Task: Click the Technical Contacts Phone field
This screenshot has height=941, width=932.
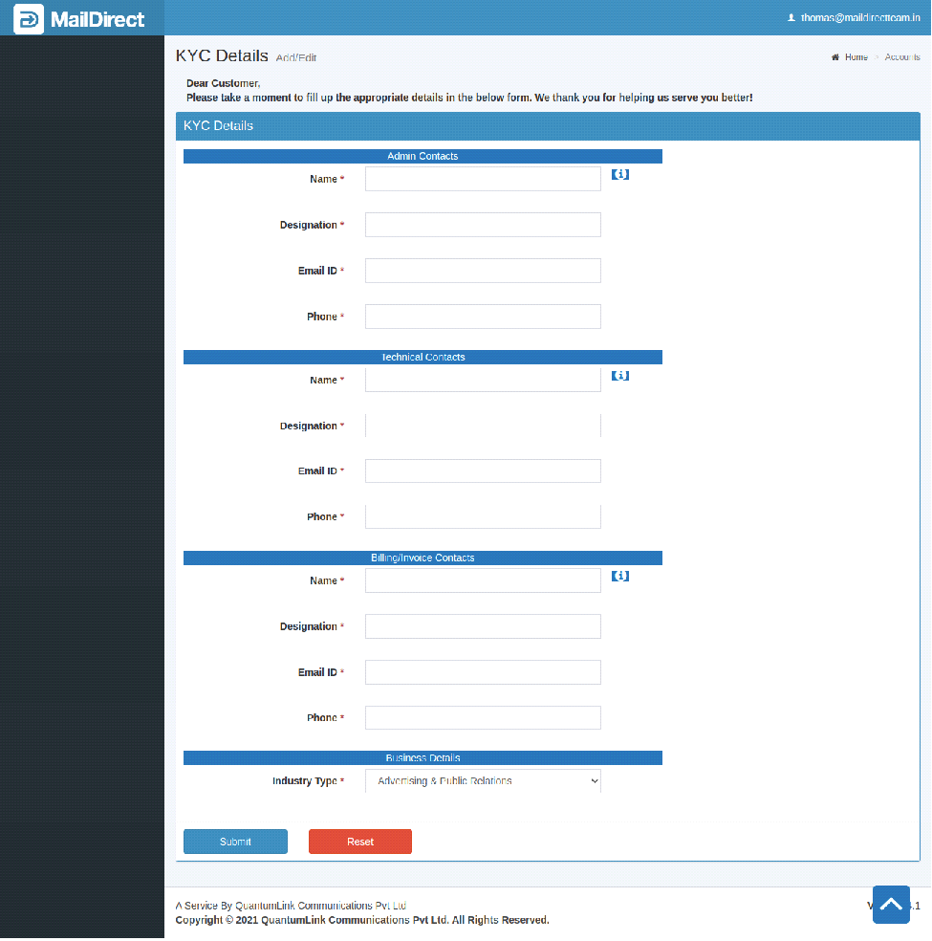Action: coord(483,516)
